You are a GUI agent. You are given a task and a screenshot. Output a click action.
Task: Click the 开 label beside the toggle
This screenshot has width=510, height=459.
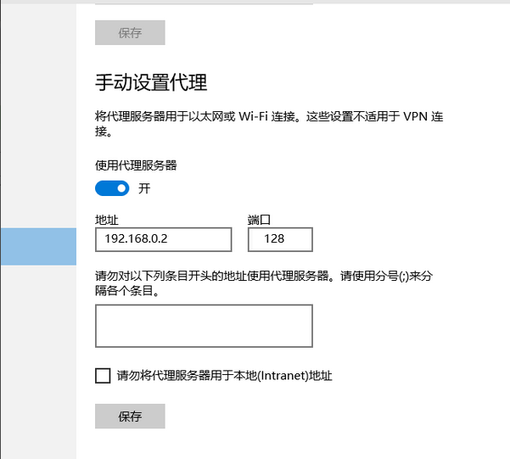[x=144, y=188]
